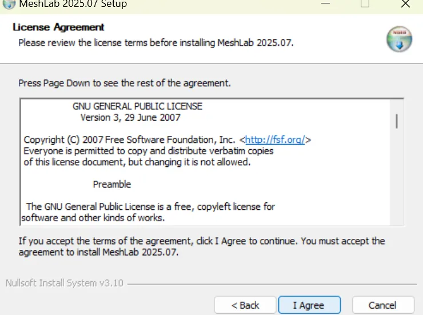
Task: Go to previous step with Back button
Action: tap(245, 305)
